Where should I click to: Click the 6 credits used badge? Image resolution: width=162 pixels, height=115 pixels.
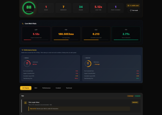[x=133, y=5]
